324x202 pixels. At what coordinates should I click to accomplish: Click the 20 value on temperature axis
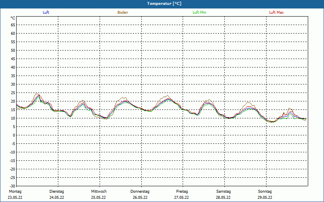coord(13,101)
